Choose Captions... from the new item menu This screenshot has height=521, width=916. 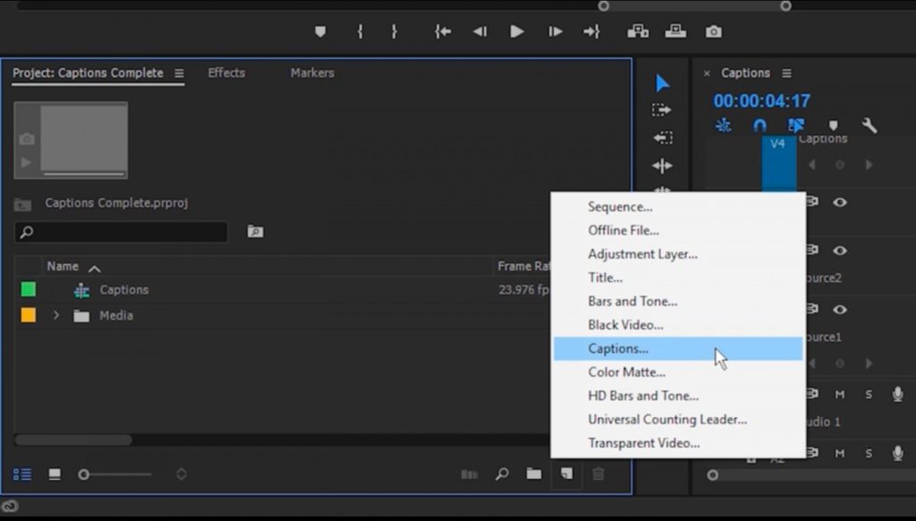pos(618,348)
